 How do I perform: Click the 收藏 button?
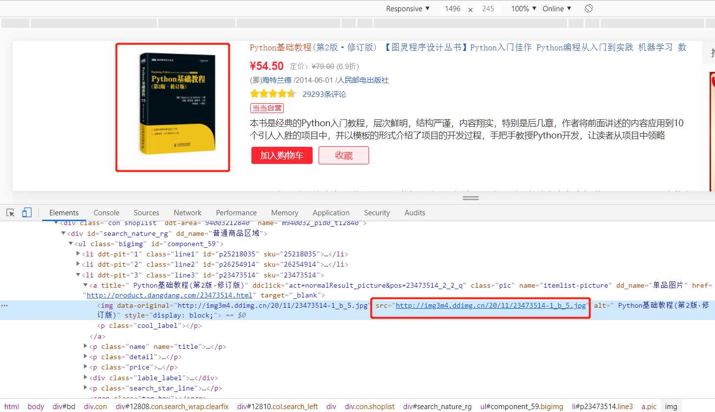[344, 155]
